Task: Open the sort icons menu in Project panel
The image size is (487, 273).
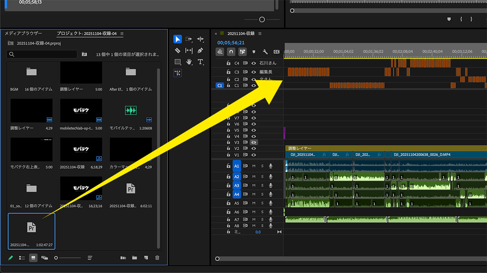Action: (90, 258)
